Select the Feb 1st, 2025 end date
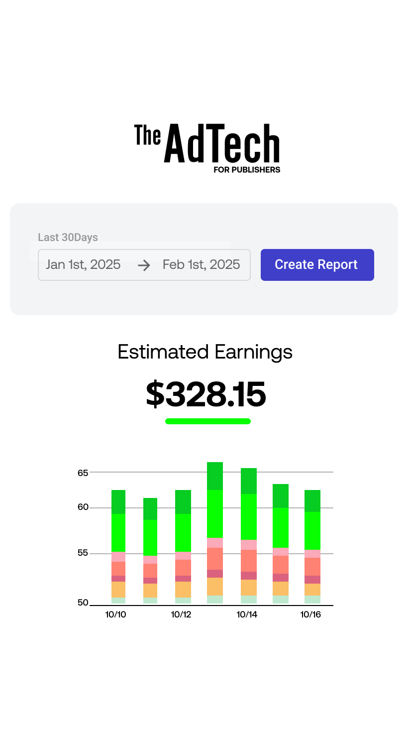410x733 pixels. (202, 264)
